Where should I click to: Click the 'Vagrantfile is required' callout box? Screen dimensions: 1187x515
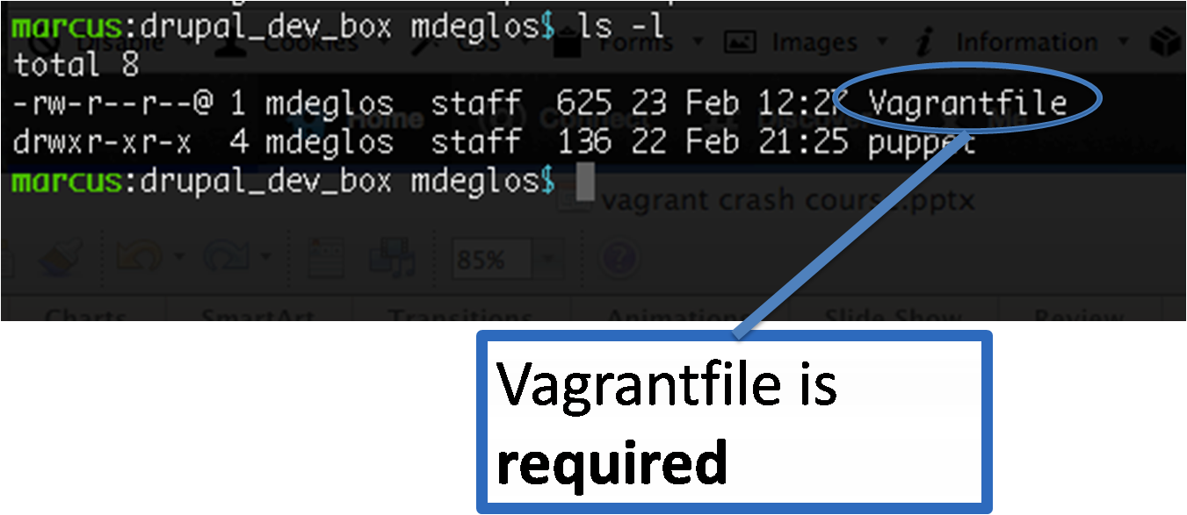click(734, 422)
